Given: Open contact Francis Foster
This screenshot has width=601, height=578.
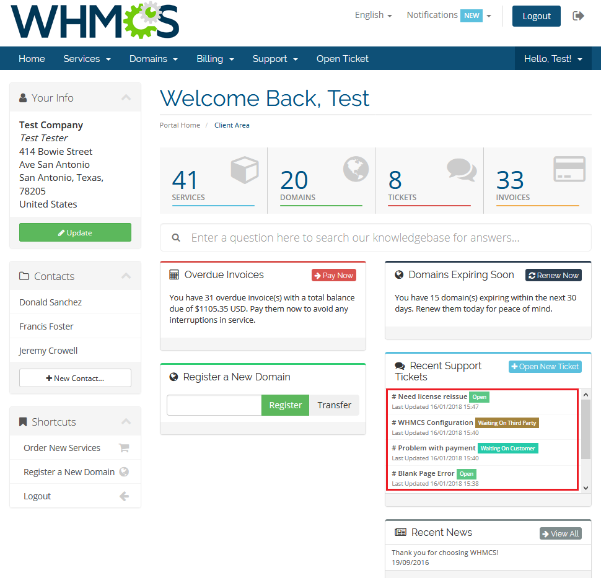Looking at the screenshot, I should click(75, 326).
